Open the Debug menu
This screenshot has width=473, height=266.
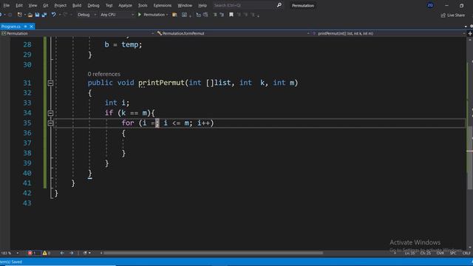(x=93, y=5)
